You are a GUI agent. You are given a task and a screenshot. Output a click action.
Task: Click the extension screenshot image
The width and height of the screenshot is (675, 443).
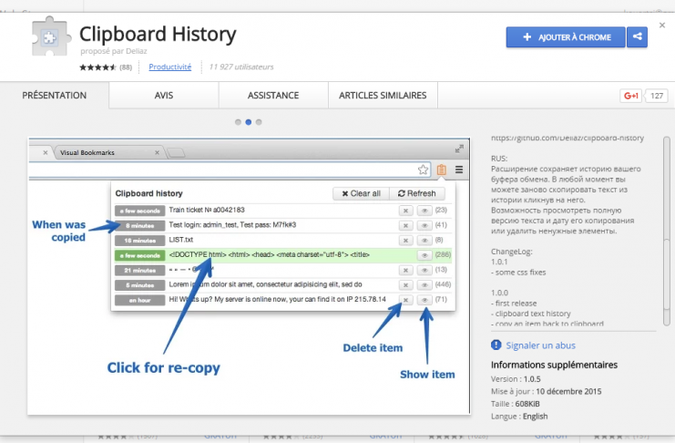[x=249, y=276]
